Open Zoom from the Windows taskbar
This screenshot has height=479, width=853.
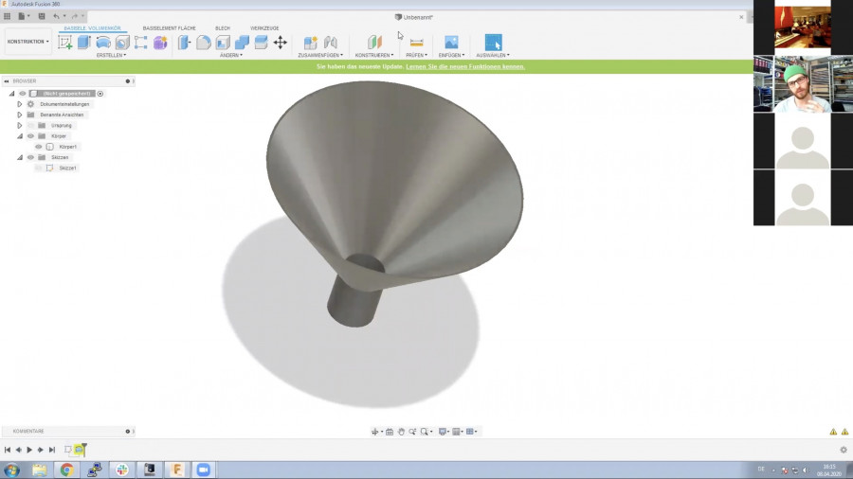click(203, 470)
